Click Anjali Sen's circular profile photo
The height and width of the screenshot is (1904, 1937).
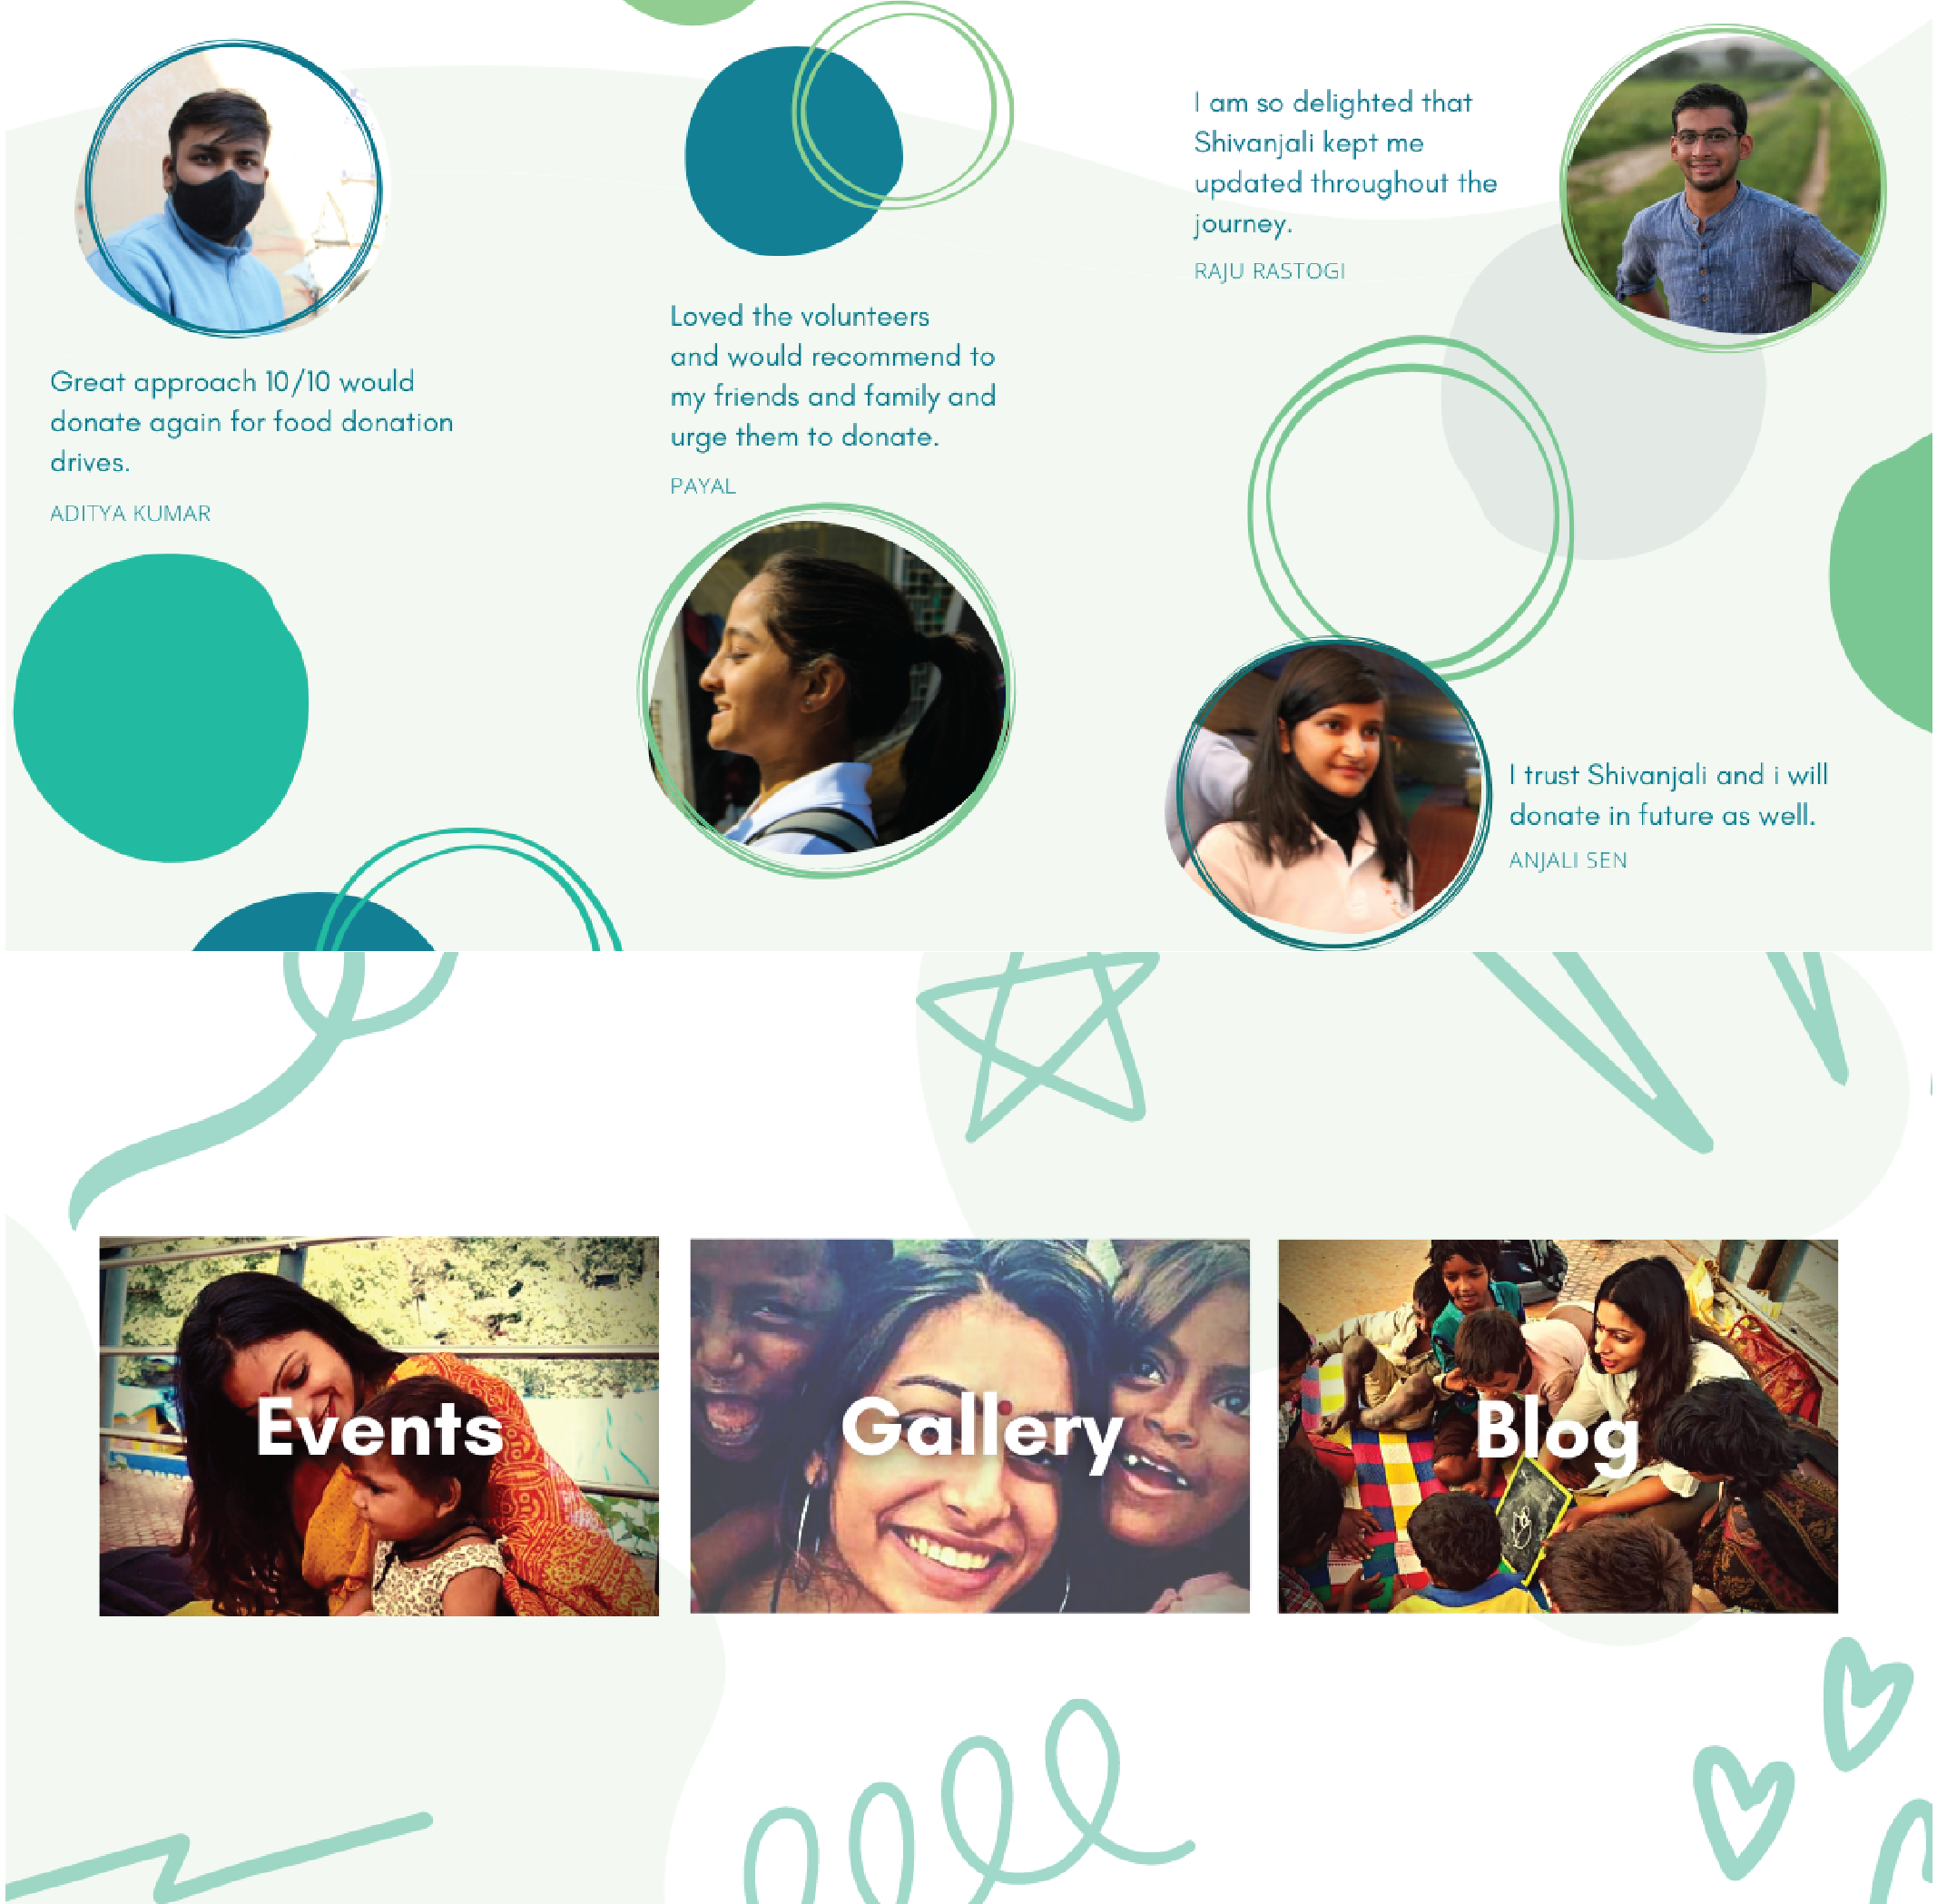coord(1332,792)
